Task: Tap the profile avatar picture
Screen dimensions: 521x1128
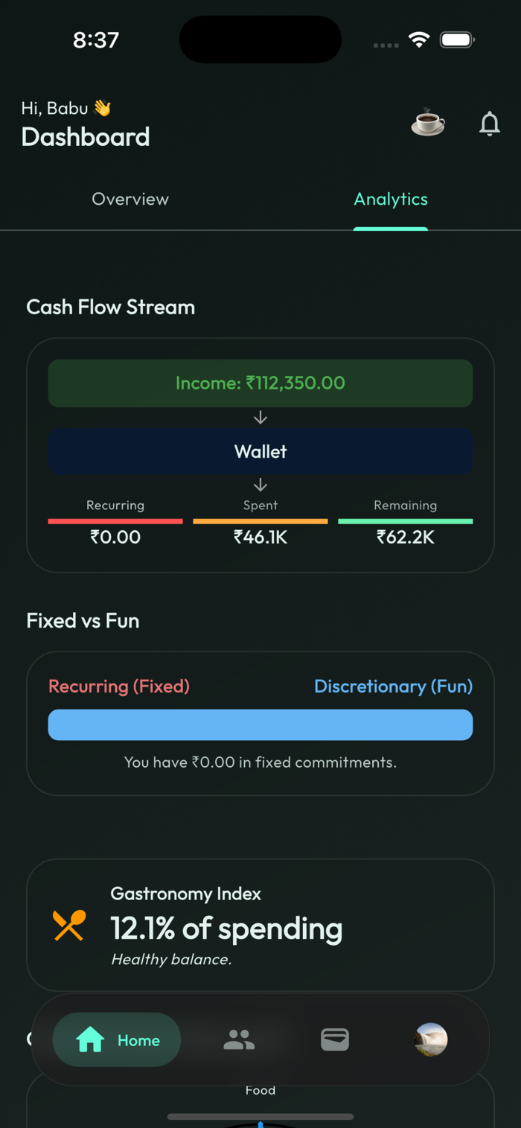Action: coord(431,1039)
